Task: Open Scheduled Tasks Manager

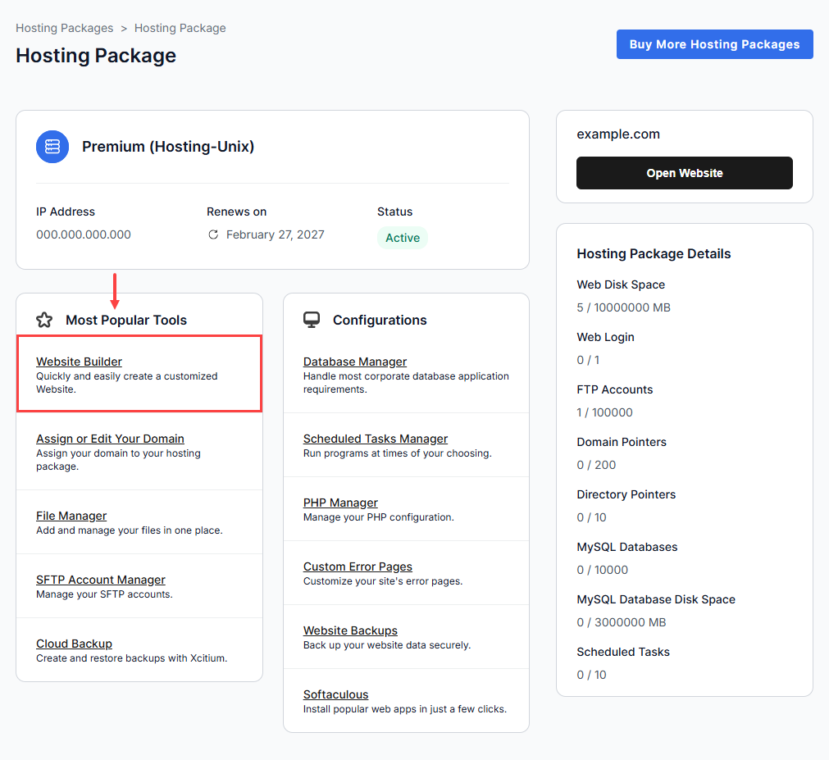Action: click(376, 439)
